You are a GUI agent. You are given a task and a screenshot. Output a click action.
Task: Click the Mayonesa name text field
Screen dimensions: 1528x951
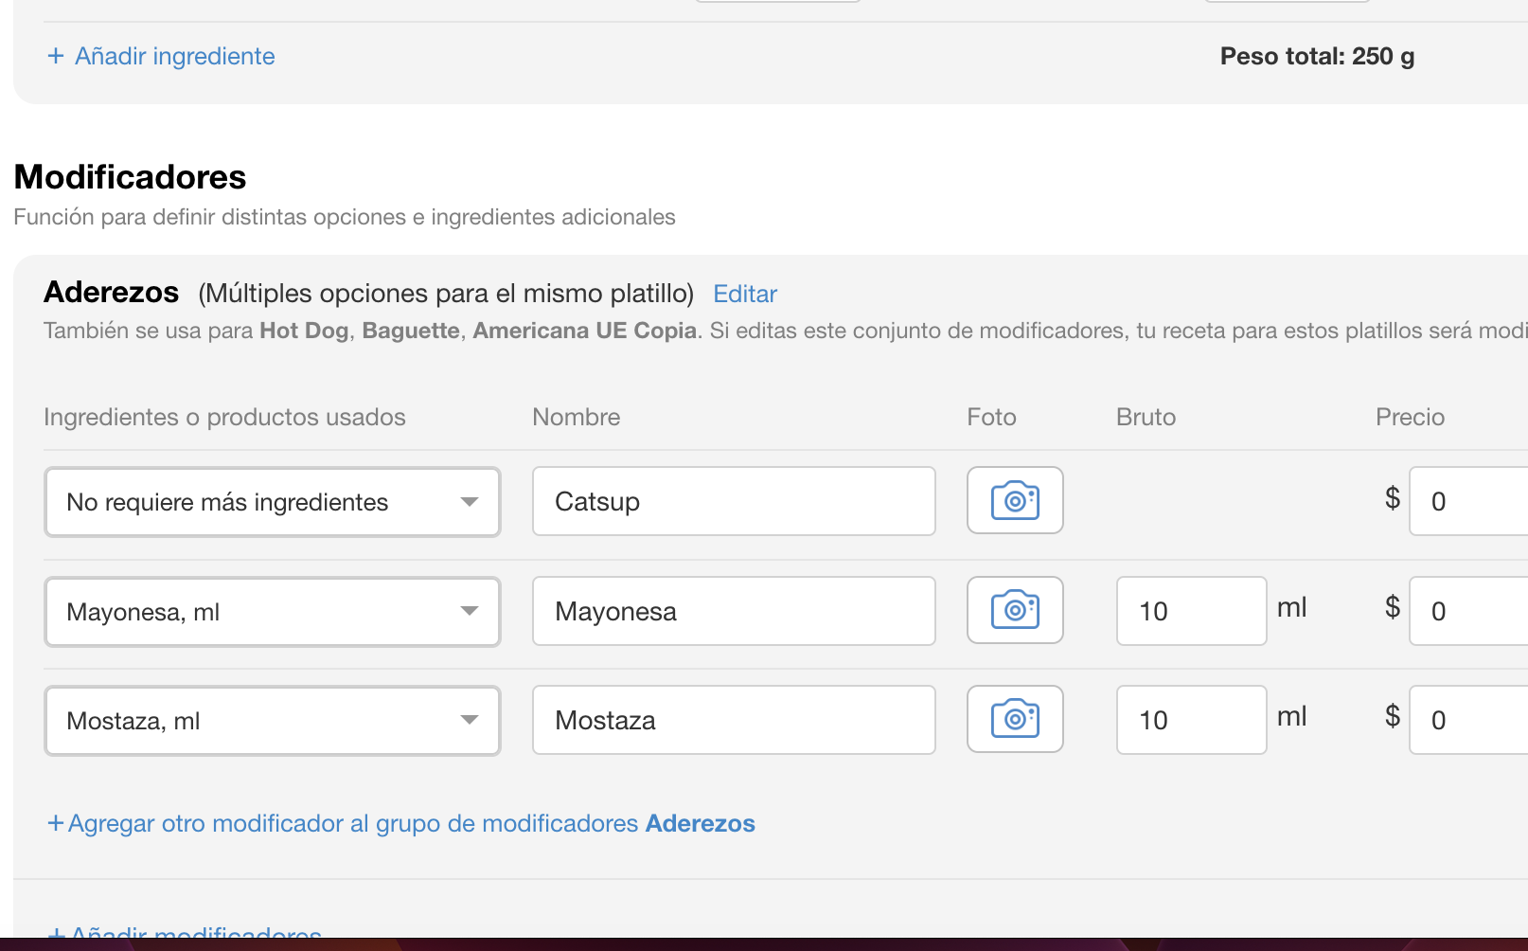(x=734, y=611)
